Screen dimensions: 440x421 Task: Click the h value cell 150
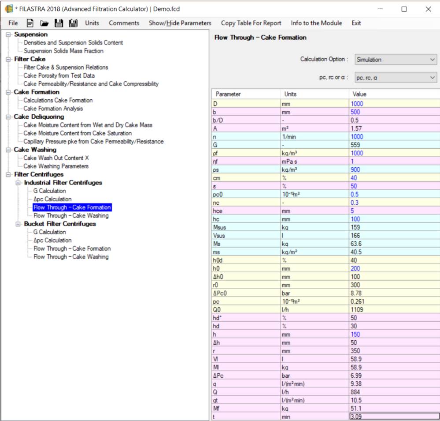tap(395, 335)
